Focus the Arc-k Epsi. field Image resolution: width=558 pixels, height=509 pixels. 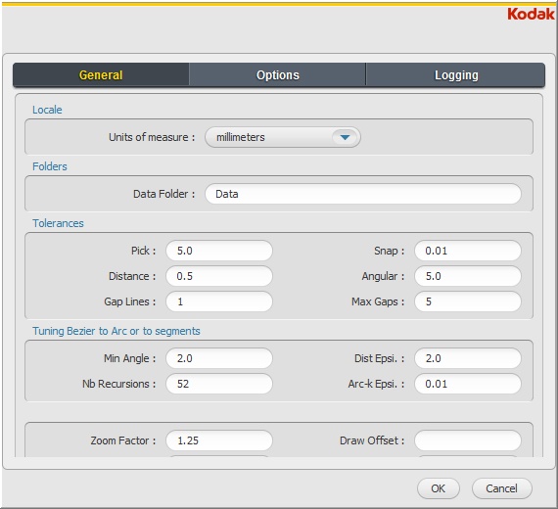[x=468, y=384]
